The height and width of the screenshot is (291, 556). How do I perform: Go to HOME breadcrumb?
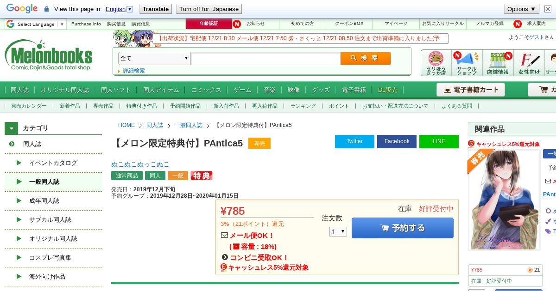tap(126, 125)
